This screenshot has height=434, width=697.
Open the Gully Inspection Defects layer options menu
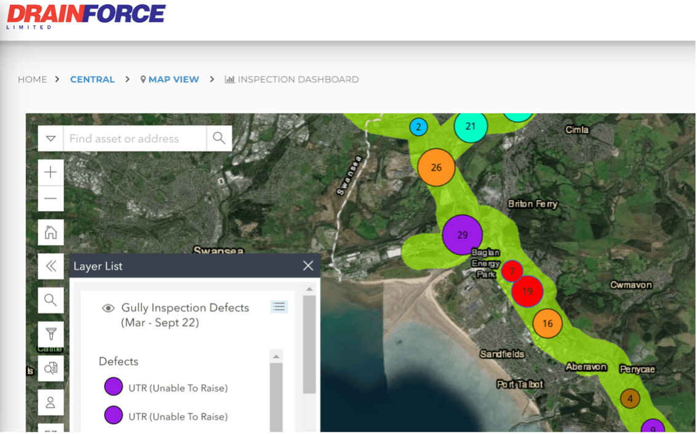[x=279, y=307]
